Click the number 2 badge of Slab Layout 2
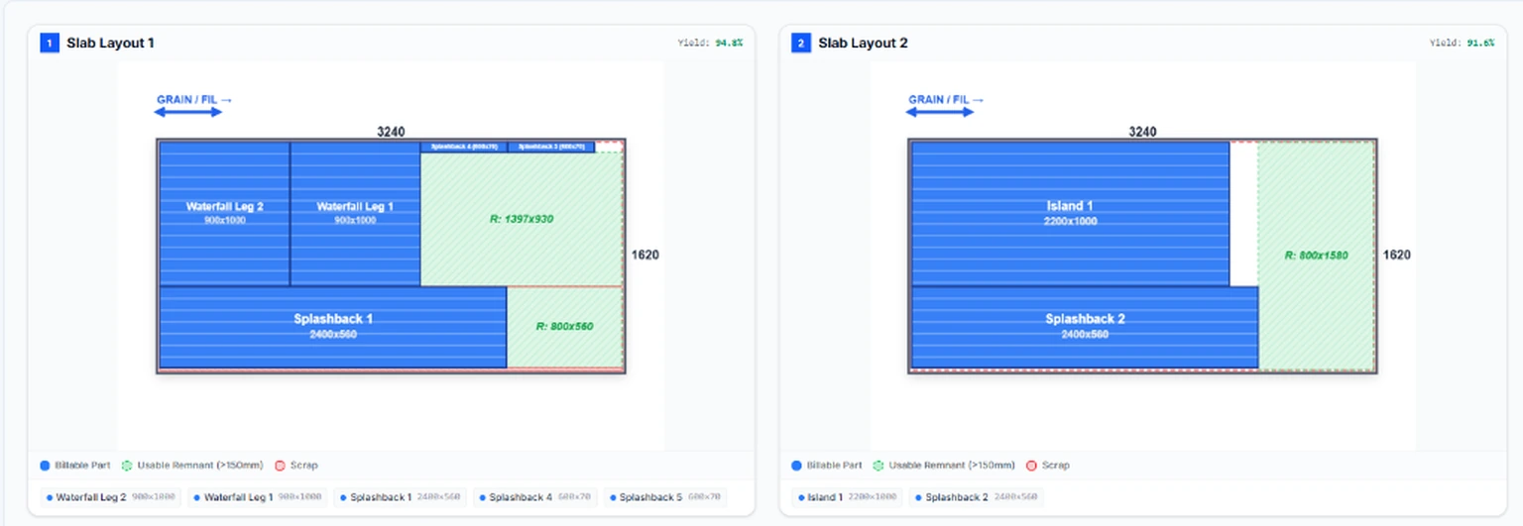The width and height of the screenshot is (1523, 526). click(x=801, y=43)
